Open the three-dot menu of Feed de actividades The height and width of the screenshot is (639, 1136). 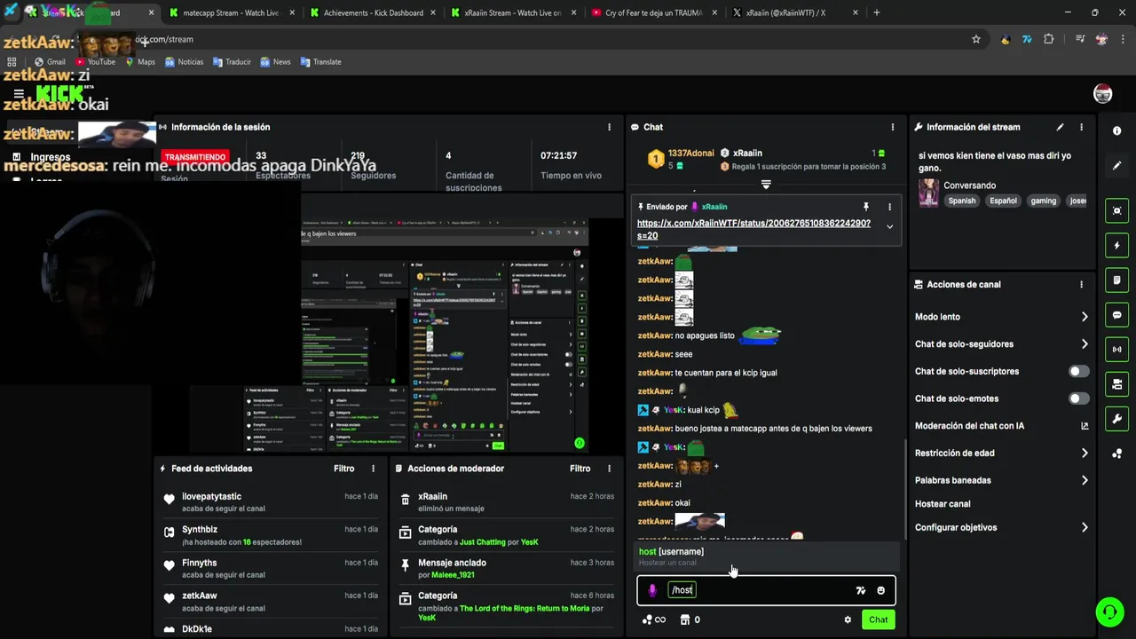click(373, 469)
